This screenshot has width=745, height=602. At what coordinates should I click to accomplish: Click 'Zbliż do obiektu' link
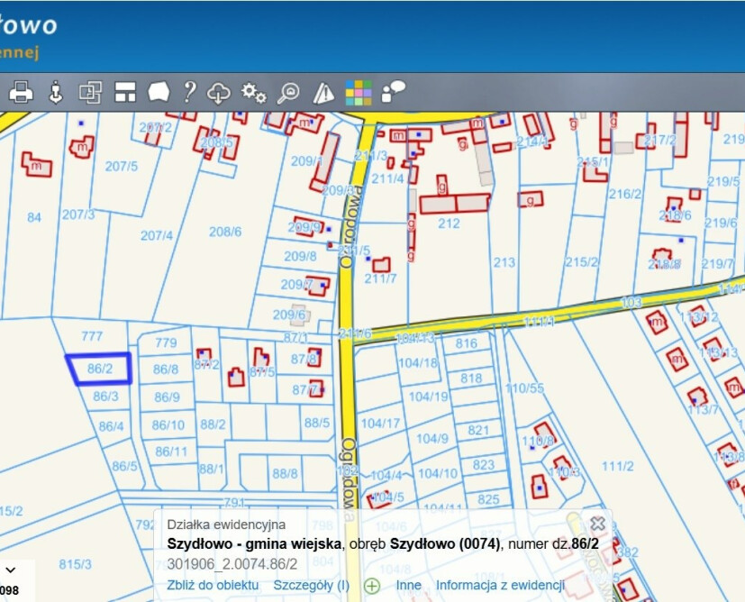coord(213,585)
